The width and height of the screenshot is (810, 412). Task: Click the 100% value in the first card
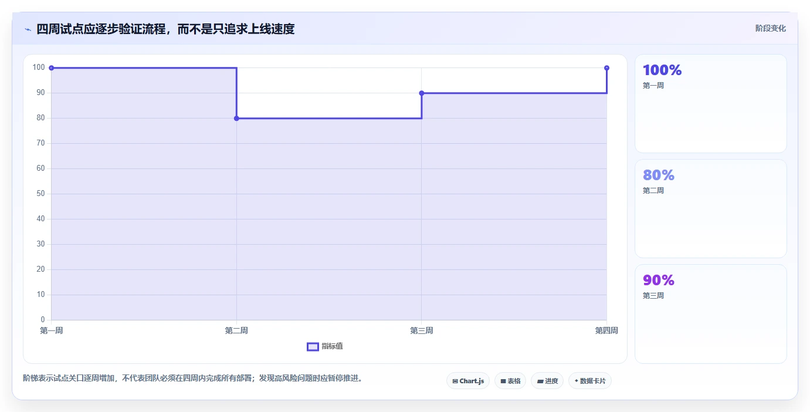click(x=662, y=70)
